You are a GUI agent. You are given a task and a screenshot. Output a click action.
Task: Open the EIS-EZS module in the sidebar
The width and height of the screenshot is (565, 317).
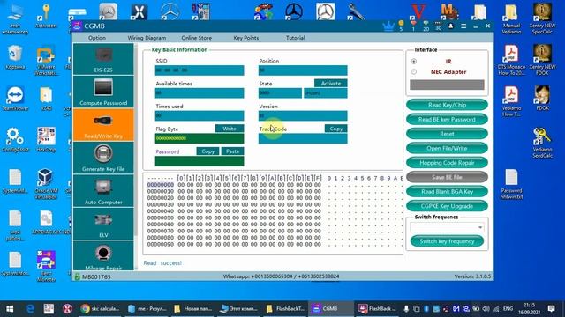[103, 59]
